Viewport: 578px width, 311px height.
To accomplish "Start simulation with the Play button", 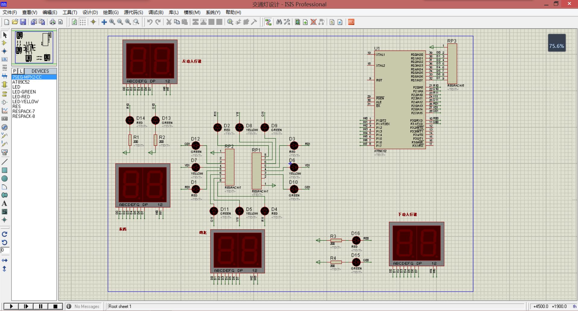I will tap(11, 306).
